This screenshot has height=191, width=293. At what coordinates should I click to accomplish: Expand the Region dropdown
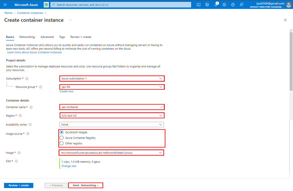(x=112, y=116)
